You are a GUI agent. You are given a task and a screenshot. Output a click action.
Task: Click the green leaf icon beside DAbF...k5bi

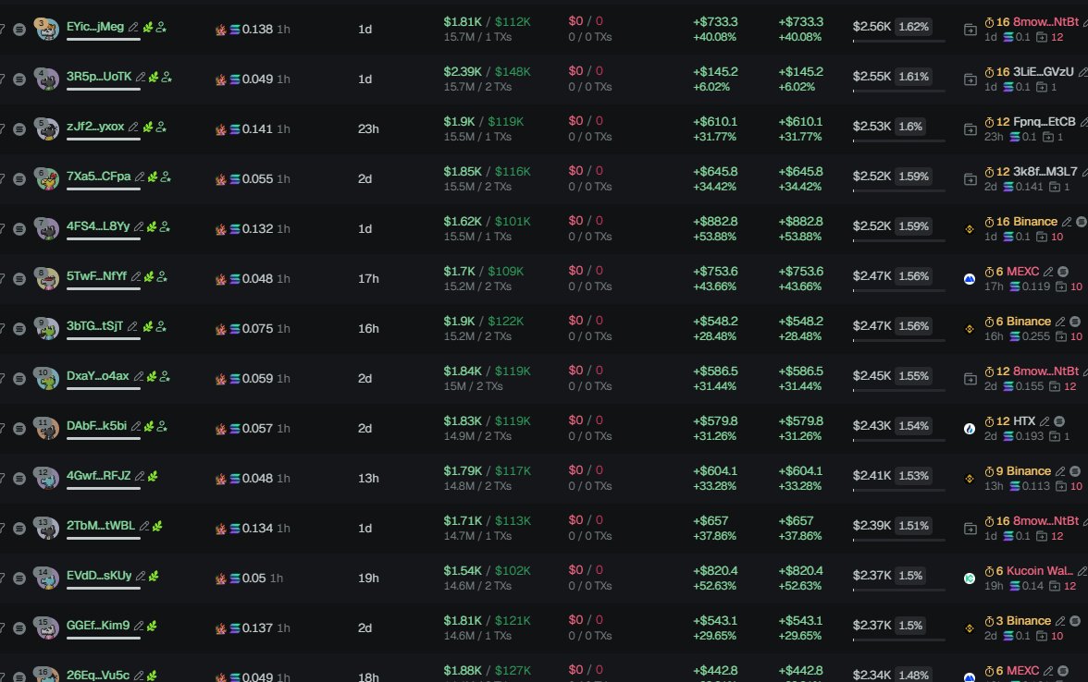point(148,426)
